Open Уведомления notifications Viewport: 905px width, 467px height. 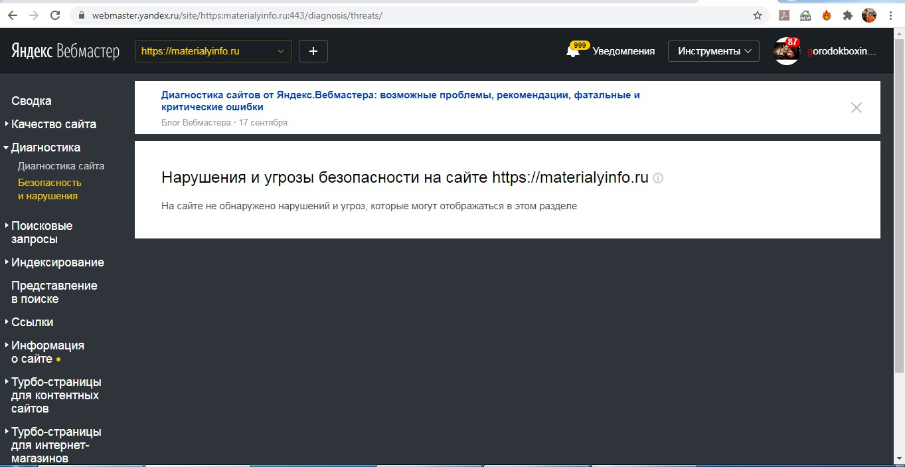coord(623,51)
